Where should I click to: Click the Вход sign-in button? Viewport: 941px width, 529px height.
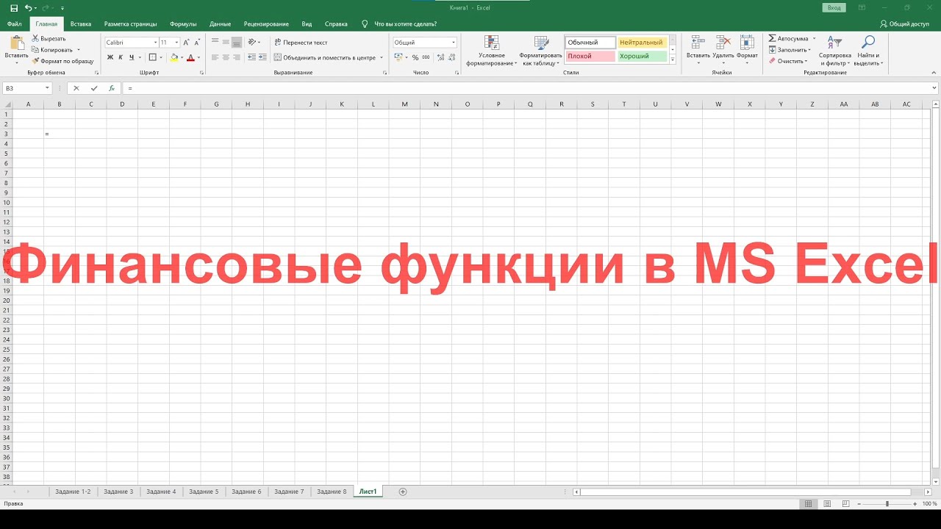[x=834, y=7]
